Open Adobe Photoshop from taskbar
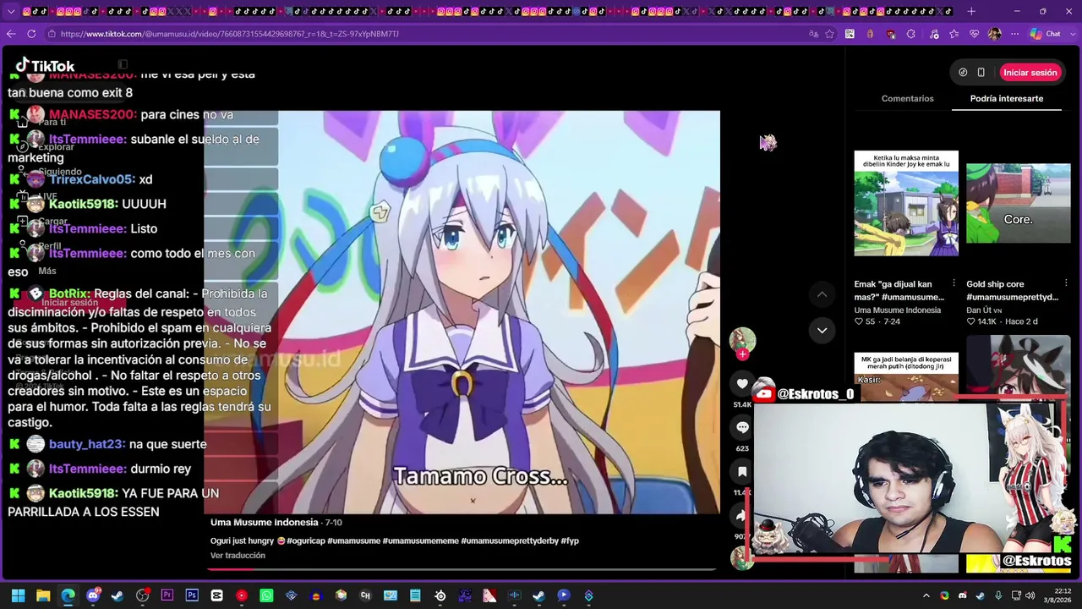The height and width of the screenshot is (609, 1082). click(192, 595)
